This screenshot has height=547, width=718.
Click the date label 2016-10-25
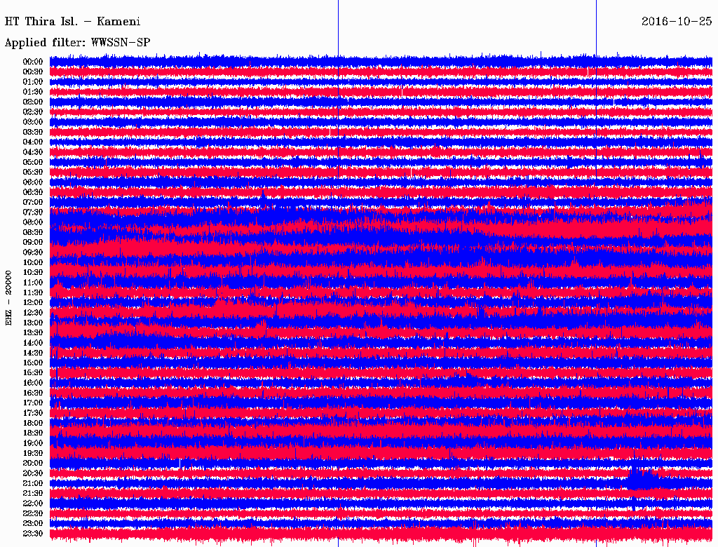click(677, 22)
